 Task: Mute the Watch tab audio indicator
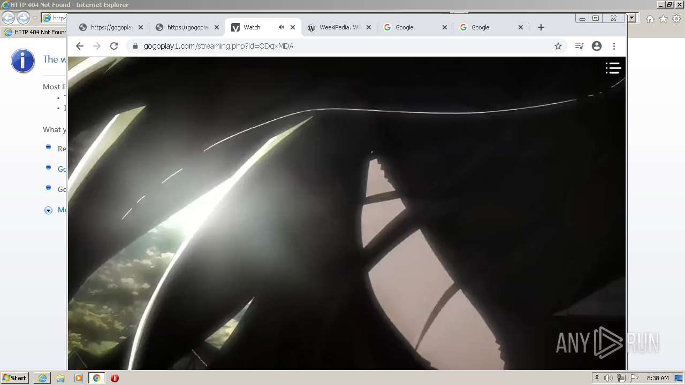(x=280, y=27)
